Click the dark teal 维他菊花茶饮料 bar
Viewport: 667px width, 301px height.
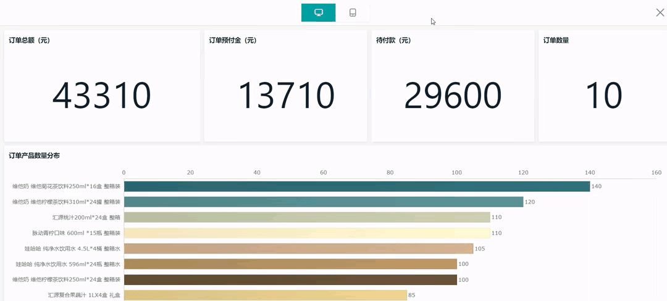pyautogui.click(x=356, y=186)
